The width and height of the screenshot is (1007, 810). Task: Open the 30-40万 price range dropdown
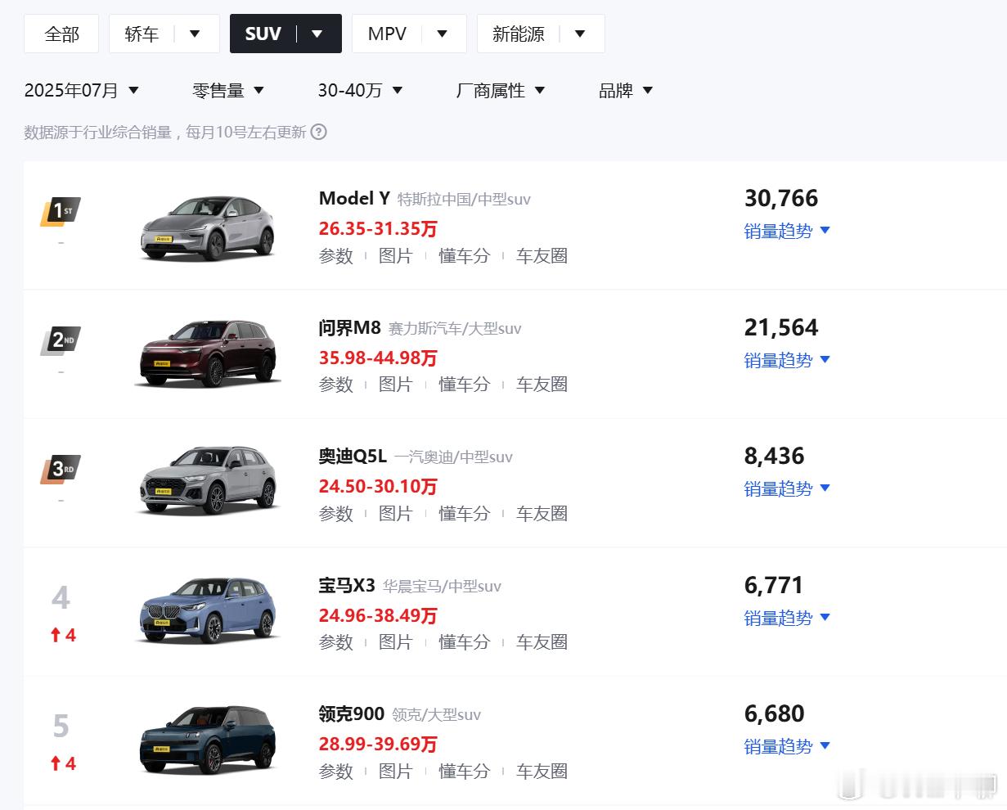[x=361, y=90]
